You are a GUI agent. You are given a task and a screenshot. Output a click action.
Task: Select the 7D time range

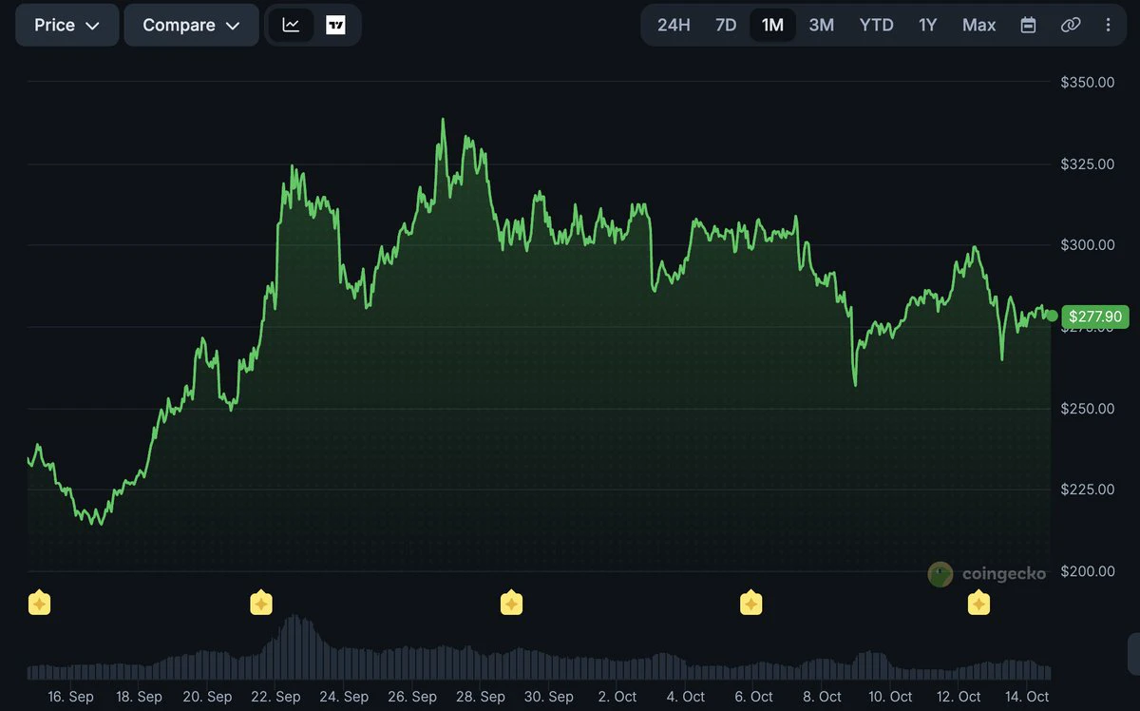(726, 25)
